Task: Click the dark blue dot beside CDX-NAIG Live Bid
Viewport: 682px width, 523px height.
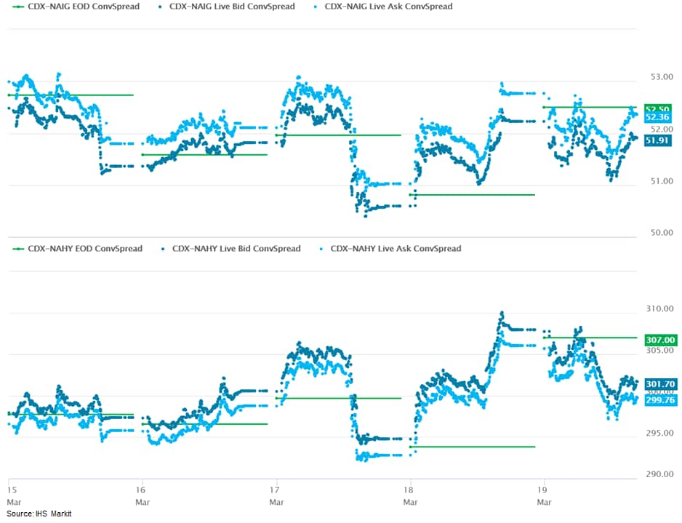Action: click(160, 7)
